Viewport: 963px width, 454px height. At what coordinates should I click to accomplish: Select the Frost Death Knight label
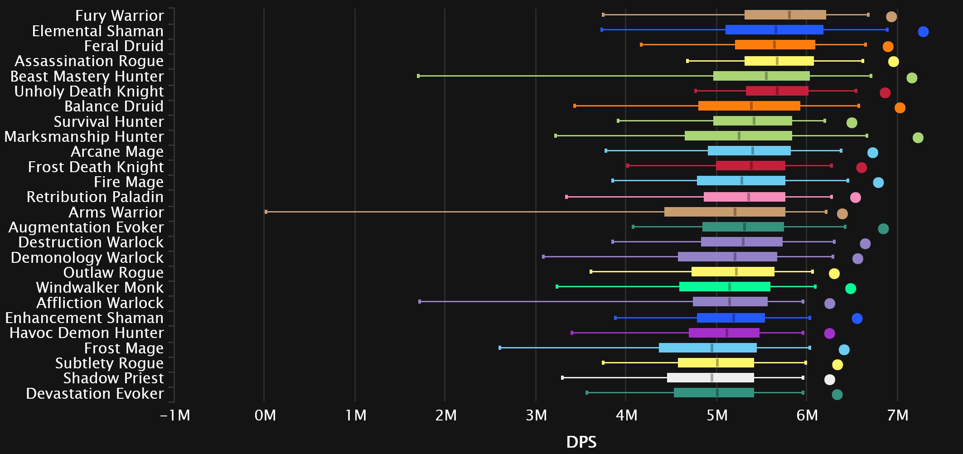pyautogui.click(x=95, y=167)
